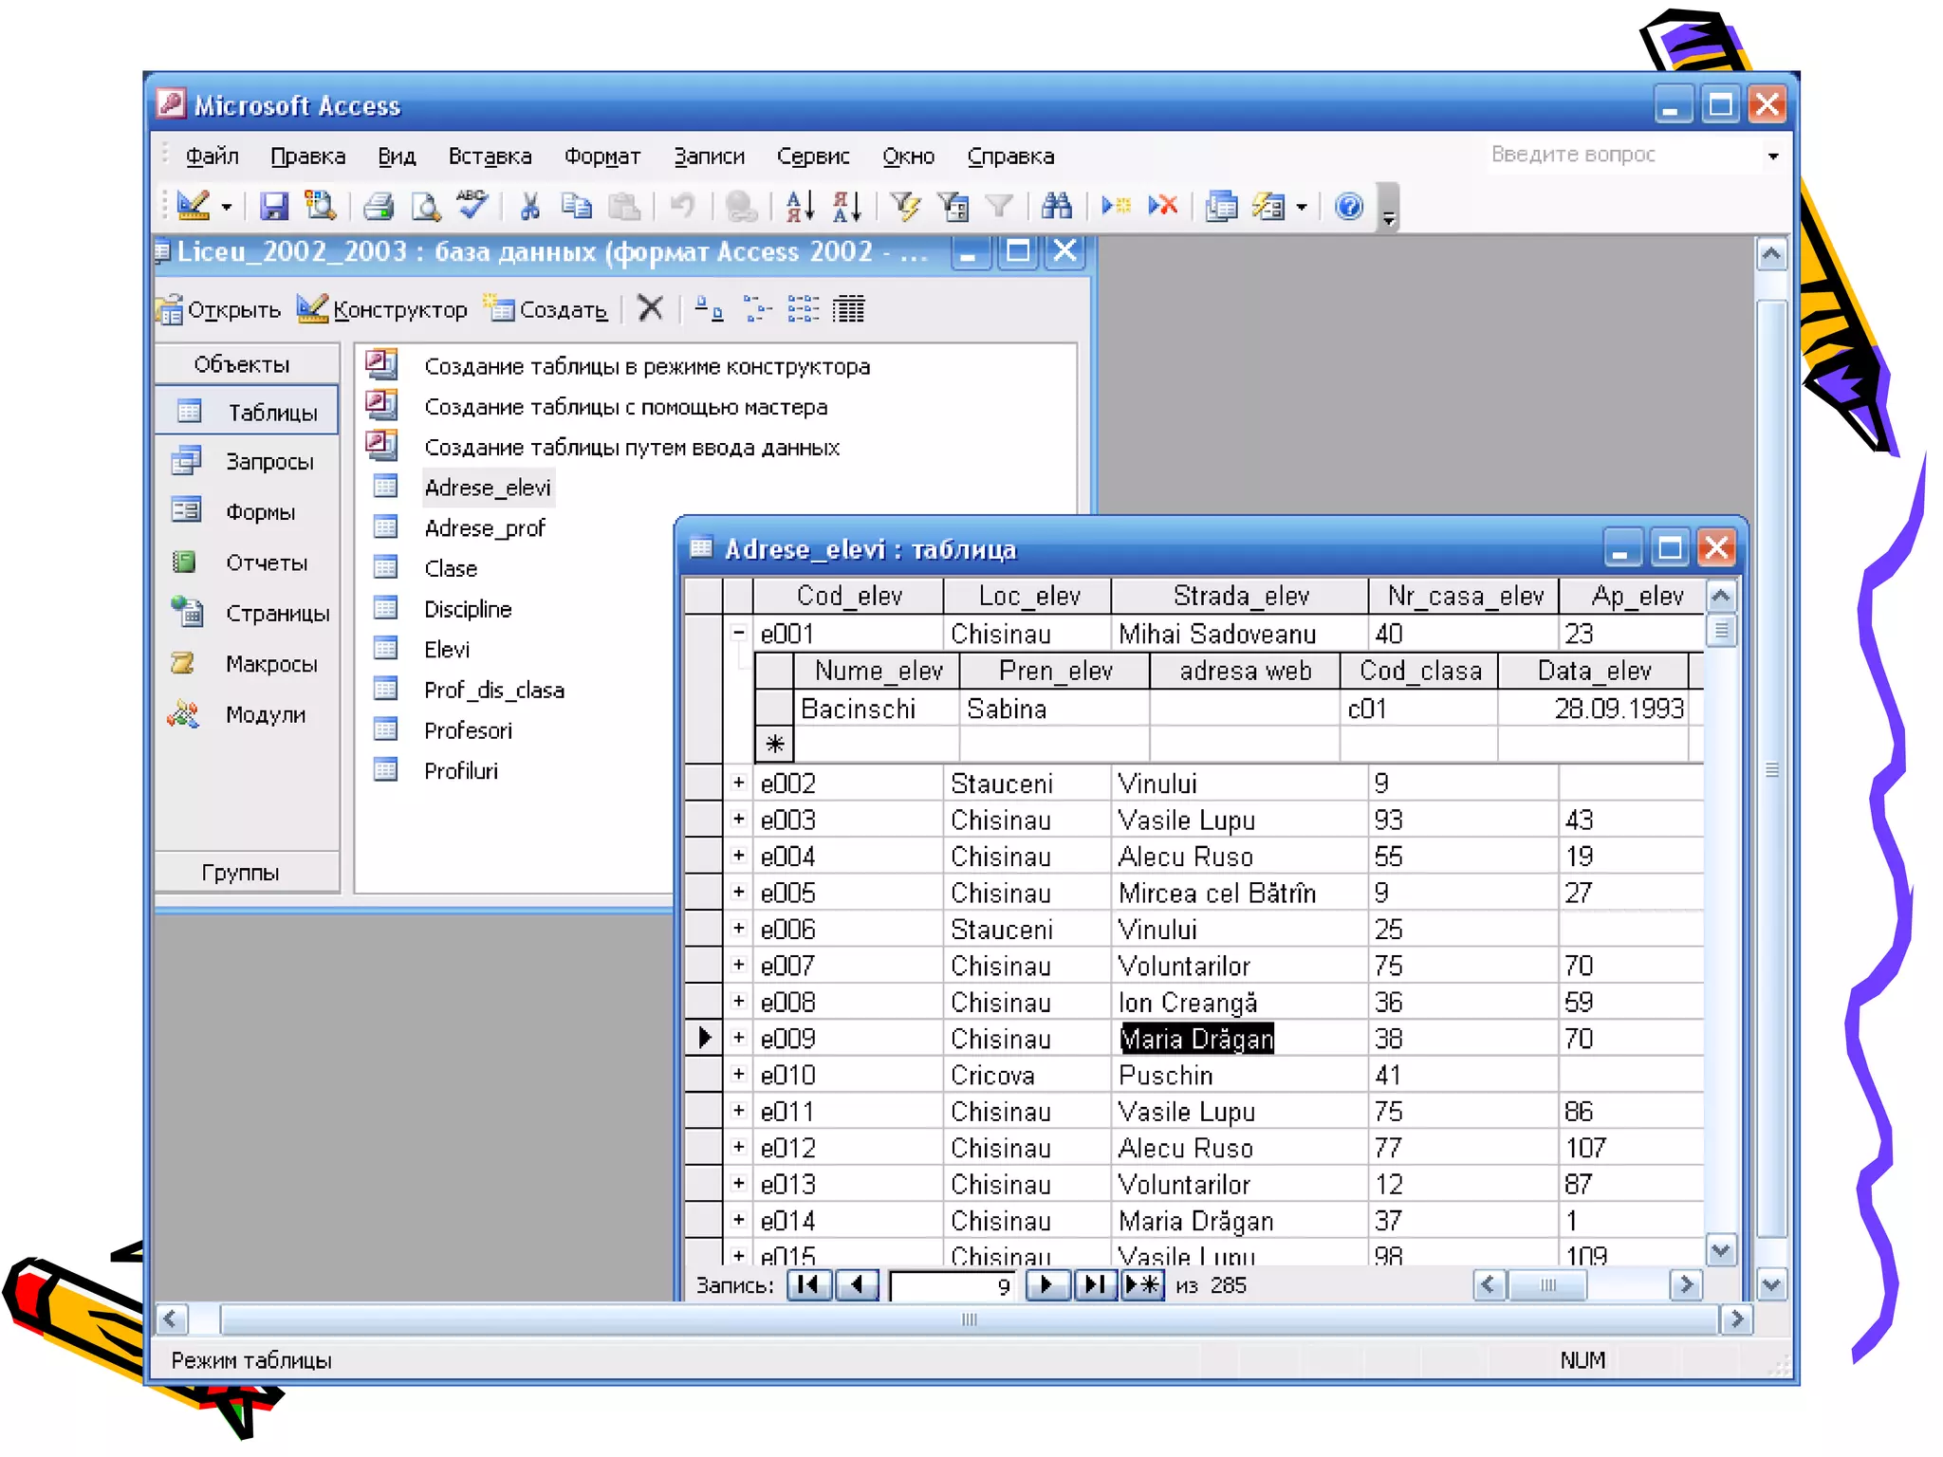
Task: Switch database window to details view
Action: coord(848,309)
